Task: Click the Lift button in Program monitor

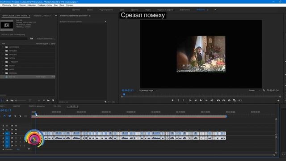Action: pos(218,100)
